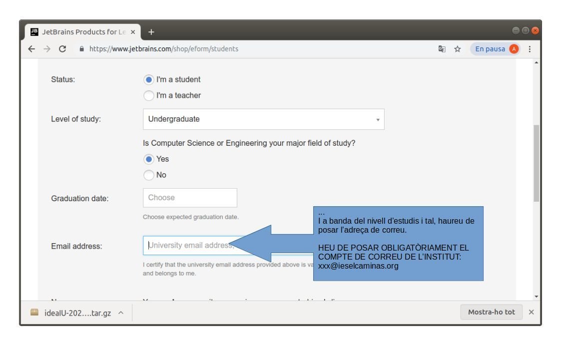
Task: Click the address bar URL
Action: click(164, 49)
